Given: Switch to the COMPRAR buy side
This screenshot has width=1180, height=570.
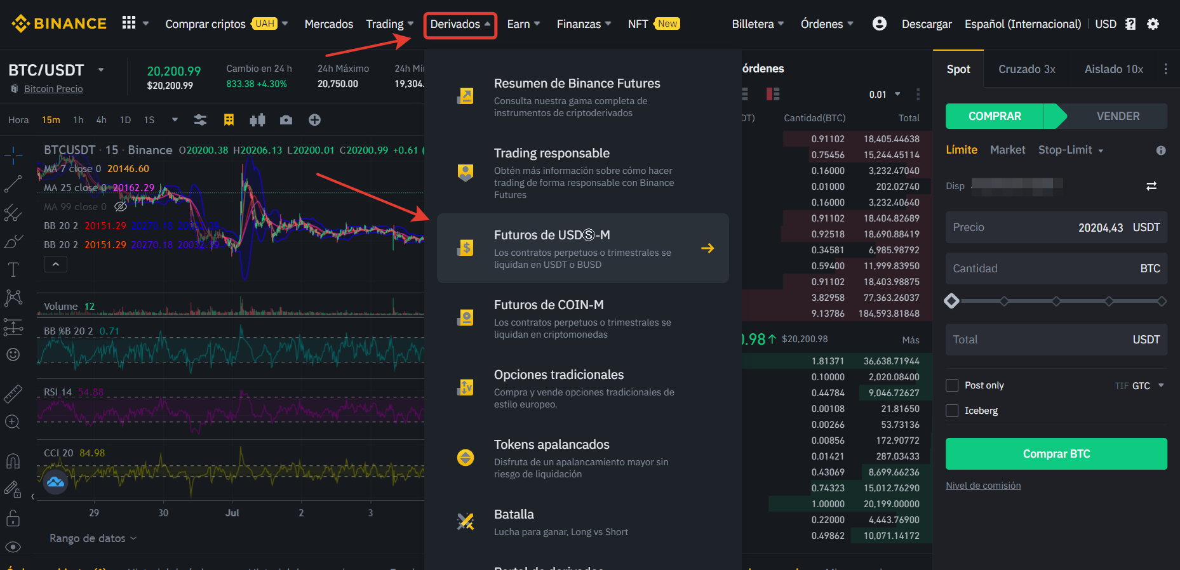Looking at the screenshot, I should [995, 116].
